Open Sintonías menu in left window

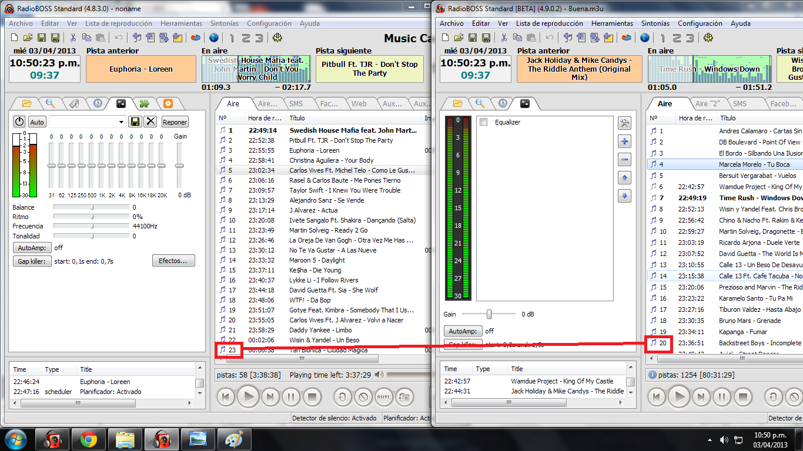[225, 23]
